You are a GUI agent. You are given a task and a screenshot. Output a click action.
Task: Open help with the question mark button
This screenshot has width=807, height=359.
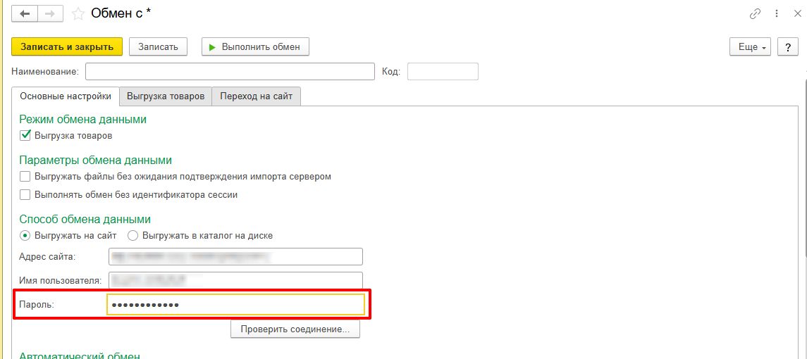pyautogui.click(x=787, y=47)
